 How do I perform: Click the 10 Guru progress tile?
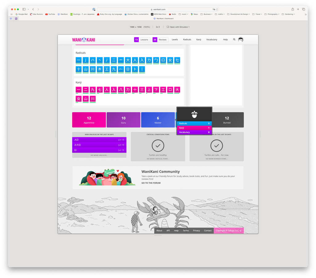(x=123, y=120)
